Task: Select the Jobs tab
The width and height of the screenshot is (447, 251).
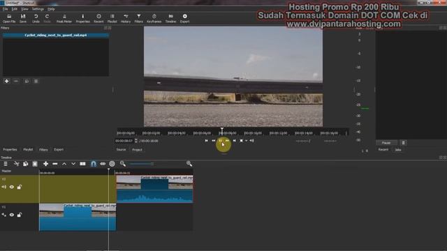Action: tap(398, 150)
